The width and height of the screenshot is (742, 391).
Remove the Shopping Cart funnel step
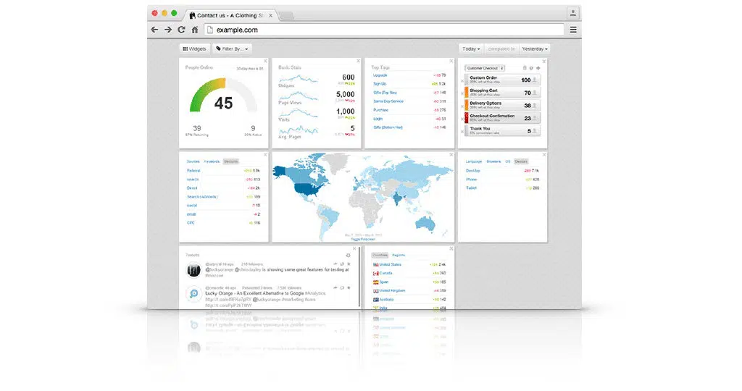click(462, 93)
